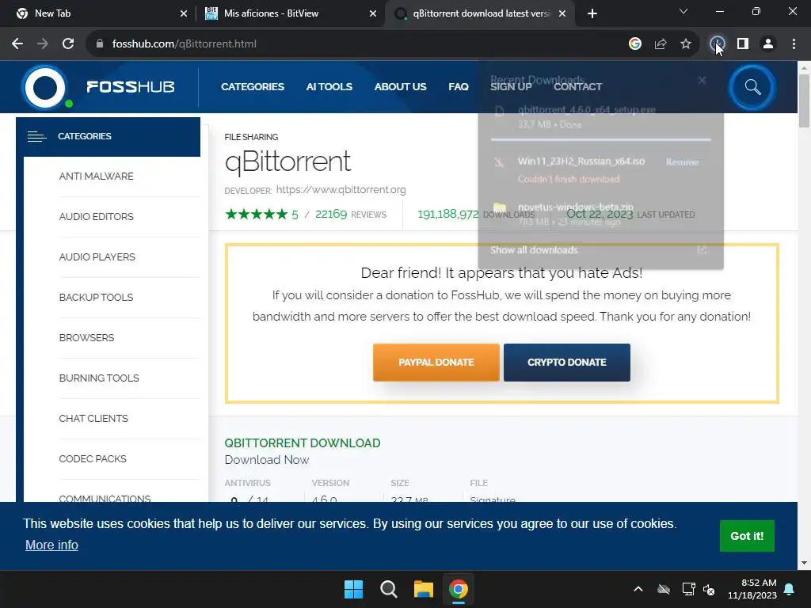Show hidden system tray icons
Screen dimensions: 811x608
[638, 589]
